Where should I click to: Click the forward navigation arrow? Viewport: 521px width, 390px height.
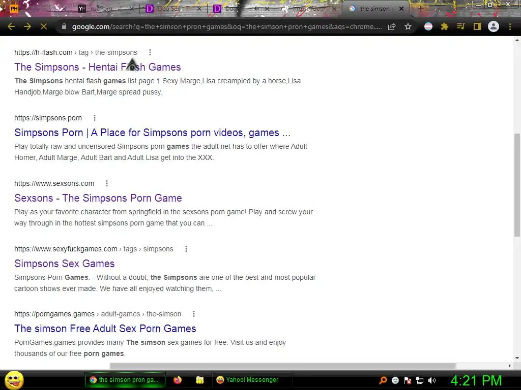27,26
